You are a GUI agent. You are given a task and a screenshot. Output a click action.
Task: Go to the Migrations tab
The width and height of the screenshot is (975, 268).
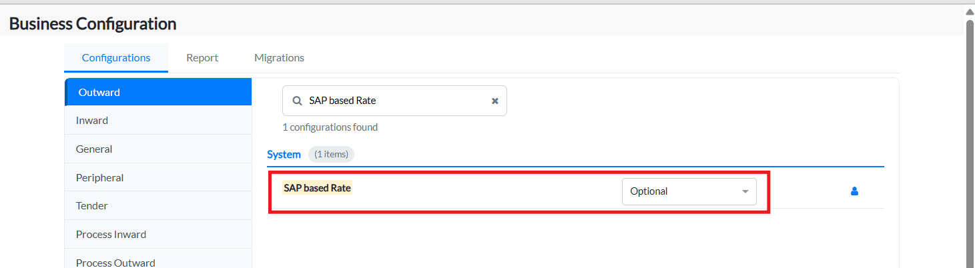[279, 58]
